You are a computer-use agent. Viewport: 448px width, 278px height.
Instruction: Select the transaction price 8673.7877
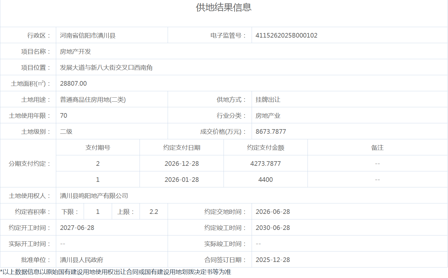pos(271,132)
